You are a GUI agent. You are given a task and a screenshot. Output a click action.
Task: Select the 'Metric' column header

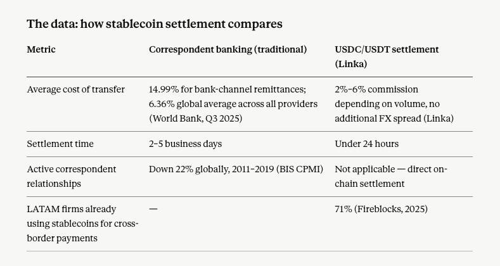[x=41, y=49]
